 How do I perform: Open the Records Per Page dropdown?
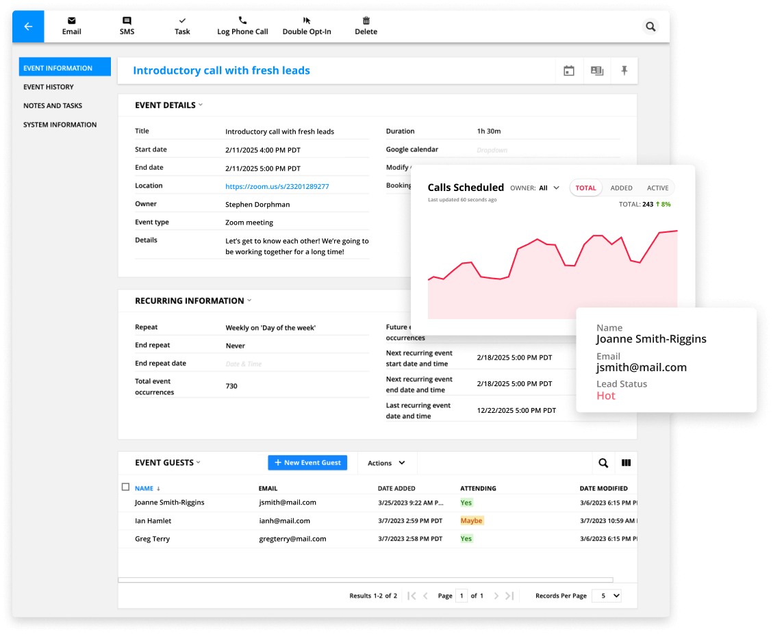(606, 596)
